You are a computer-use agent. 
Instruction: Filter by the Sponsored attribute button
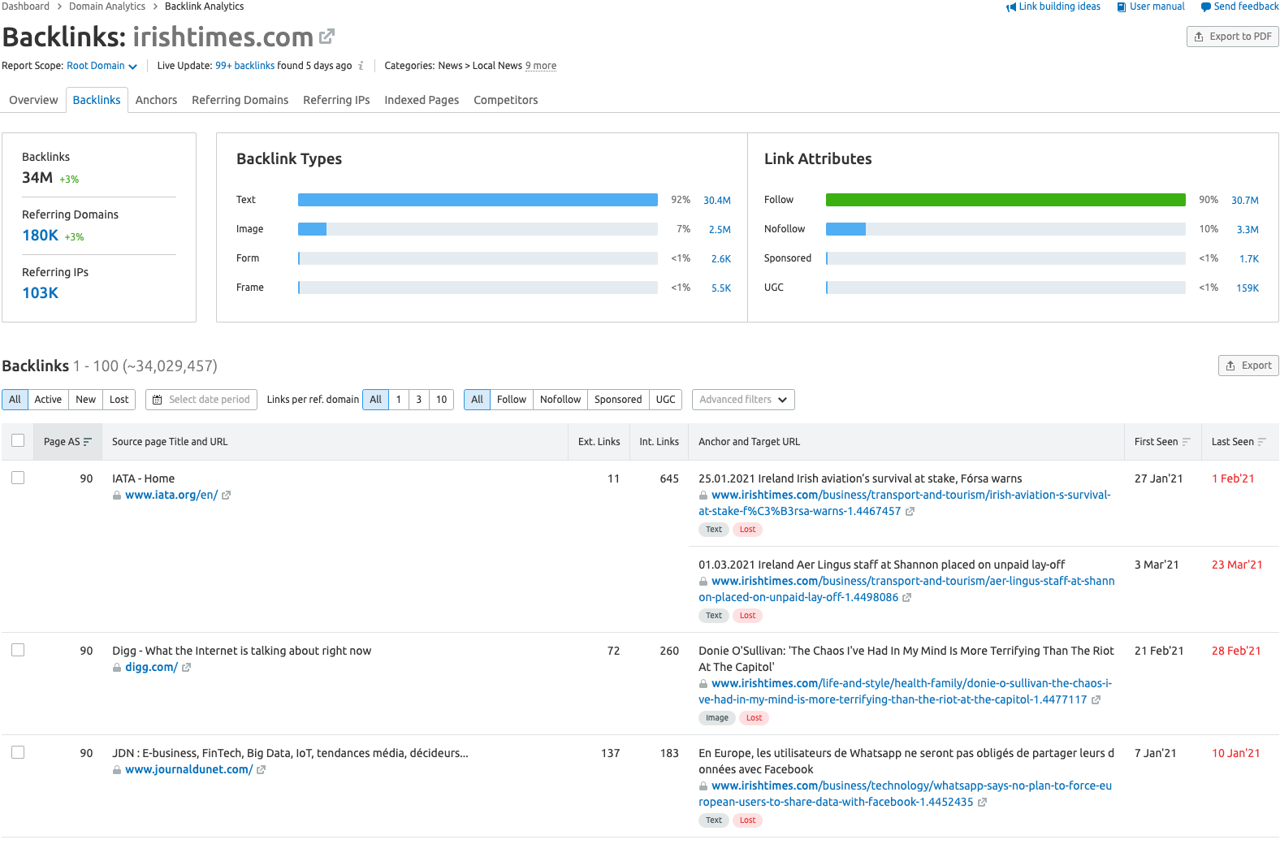coord(618,400)
